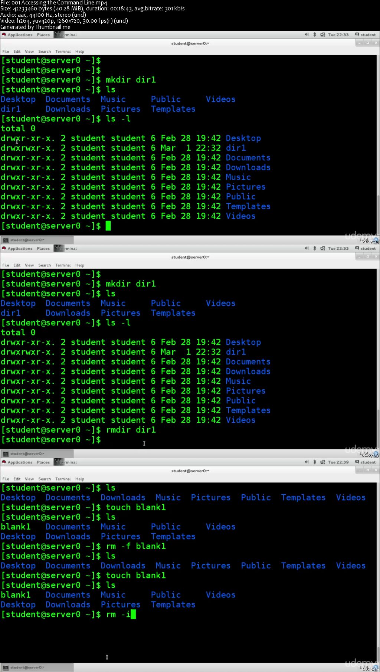Click Bluetooth icon in the top frame's panel
This screenshot has width=380, height=672.
315,35
